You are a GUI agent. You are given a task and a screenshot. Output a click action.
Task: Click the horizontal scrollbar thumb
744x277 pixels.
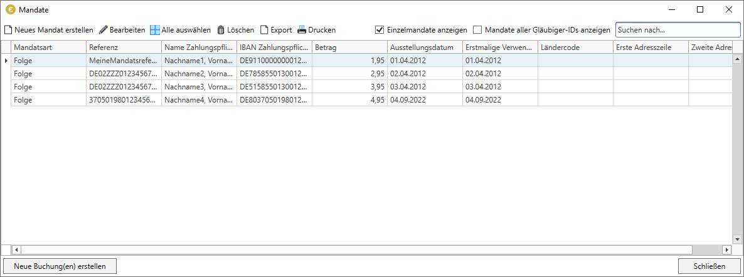356,249
